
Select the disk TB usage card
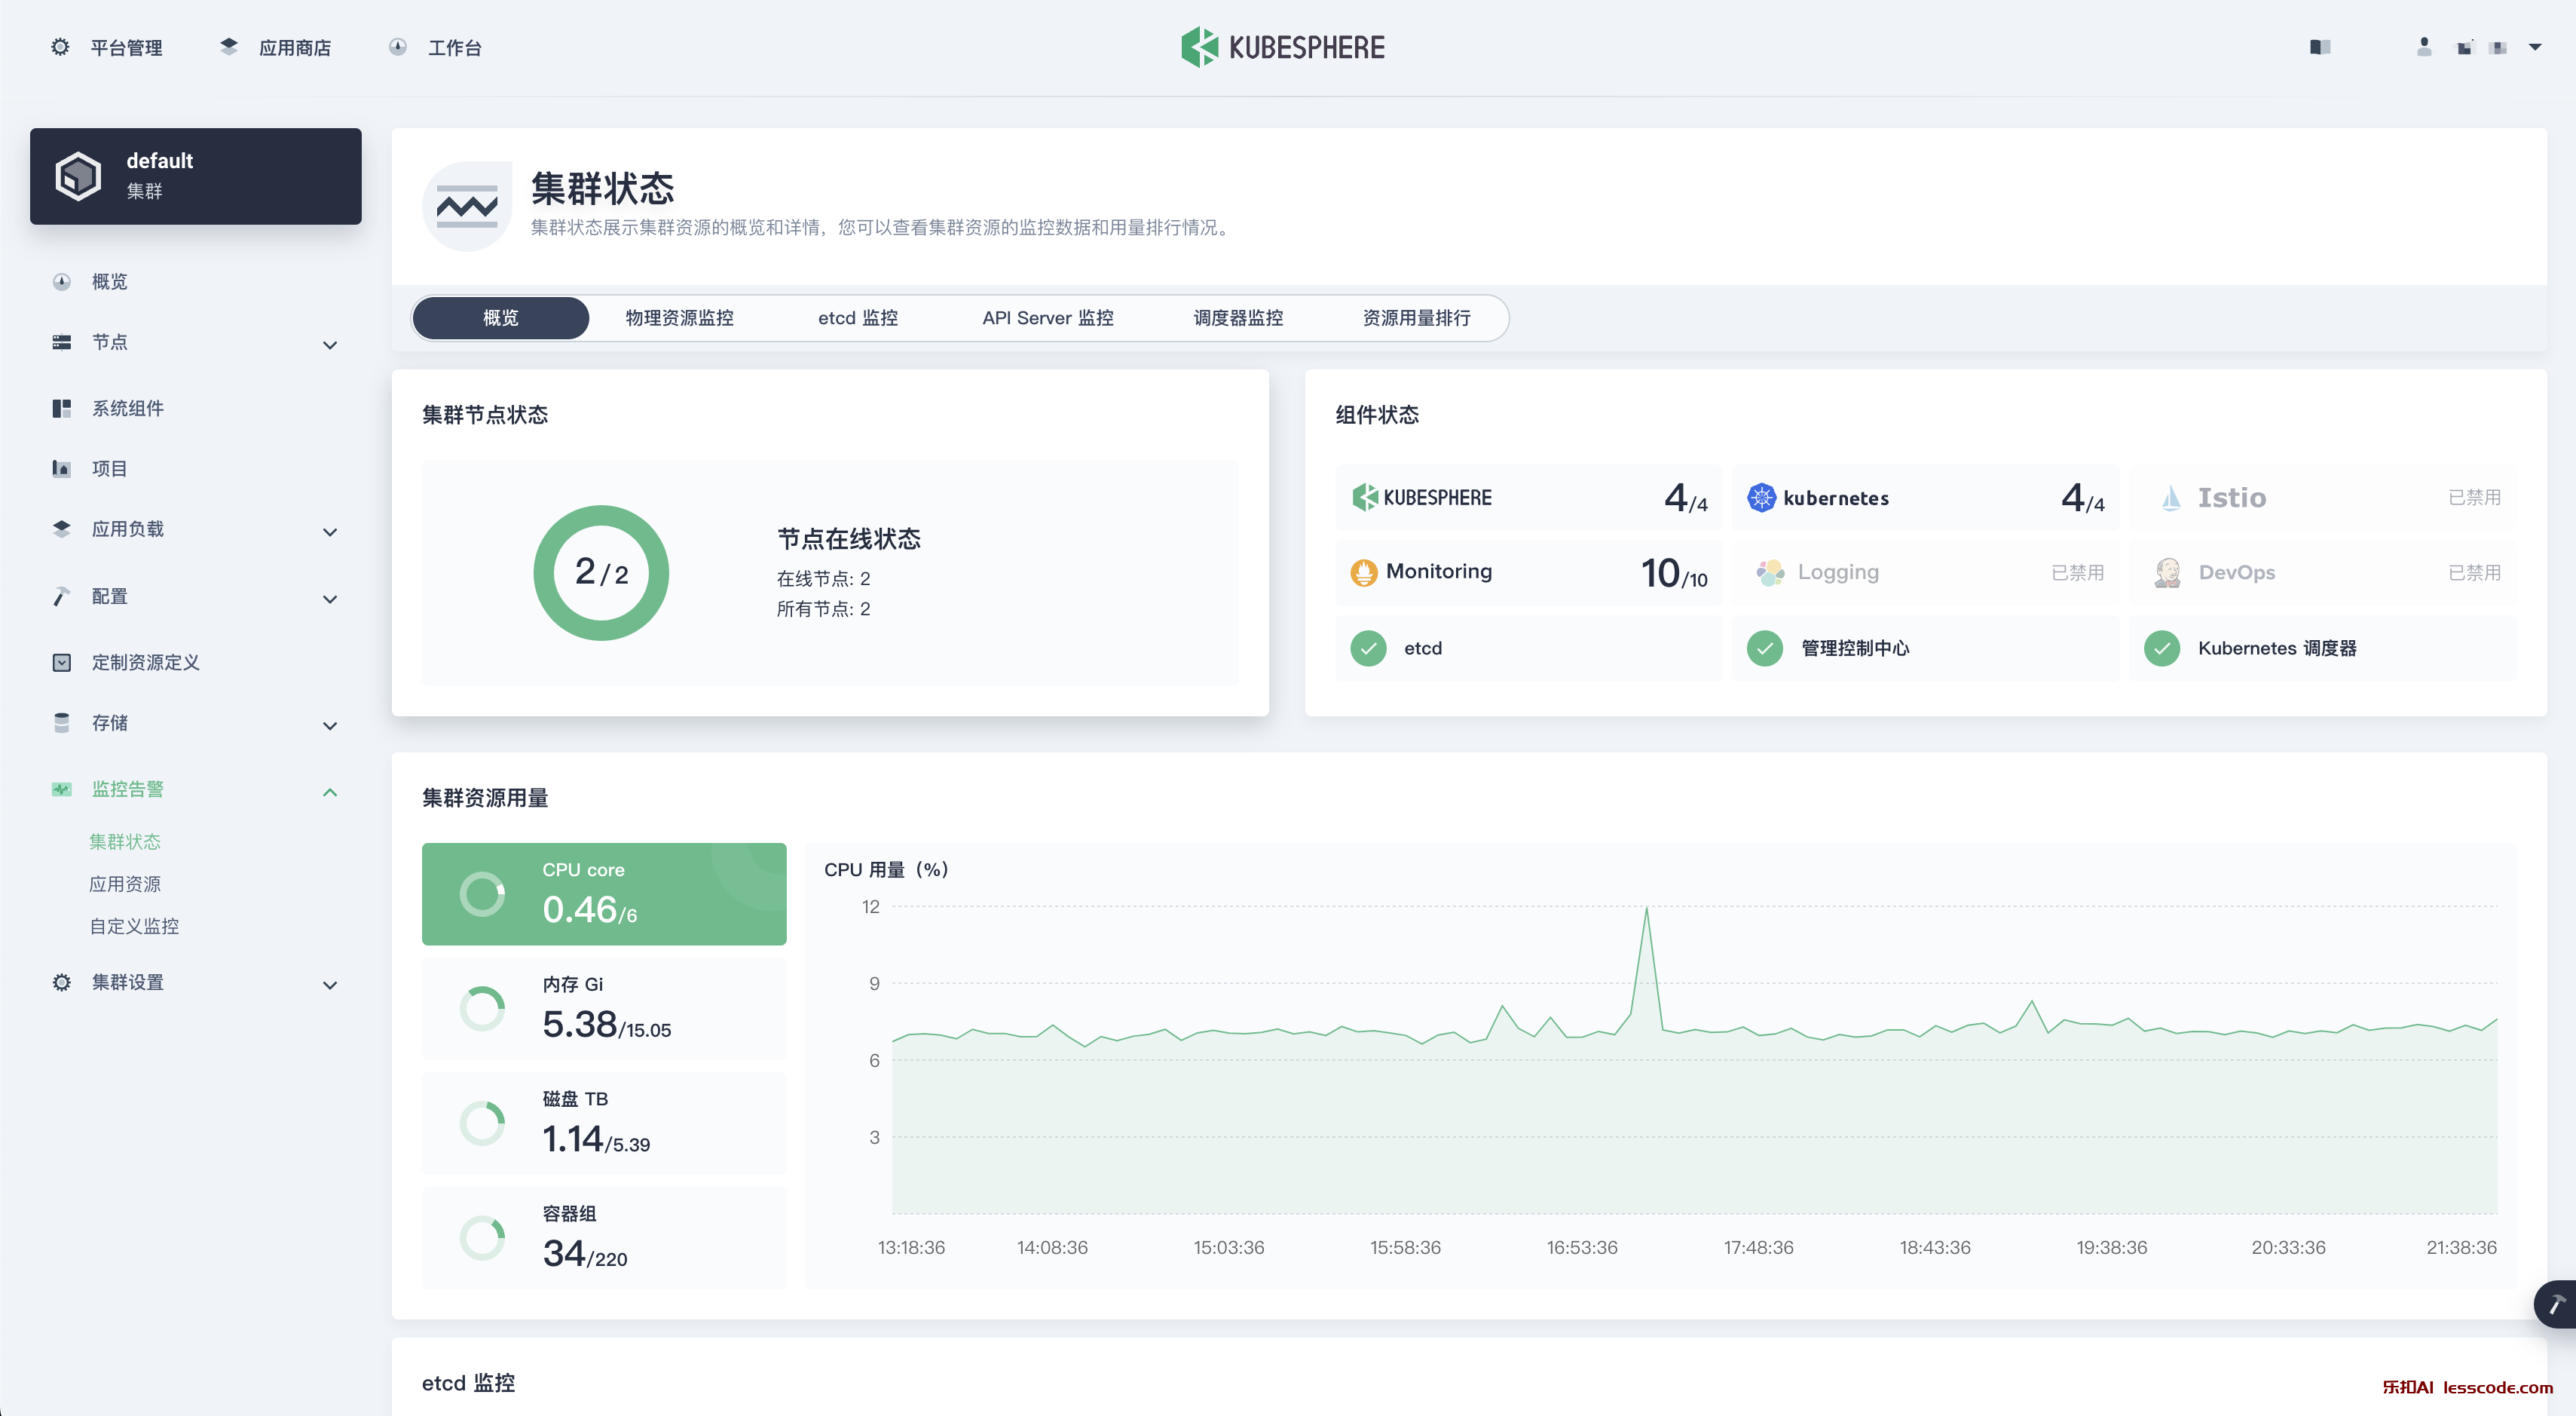(604, 1123)
